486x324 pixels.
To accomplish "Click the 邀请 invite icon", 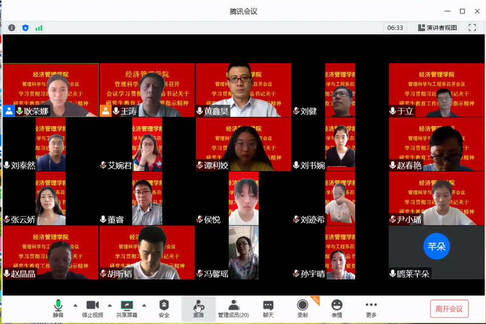I will pyautogui.click(x=198, y=308).
